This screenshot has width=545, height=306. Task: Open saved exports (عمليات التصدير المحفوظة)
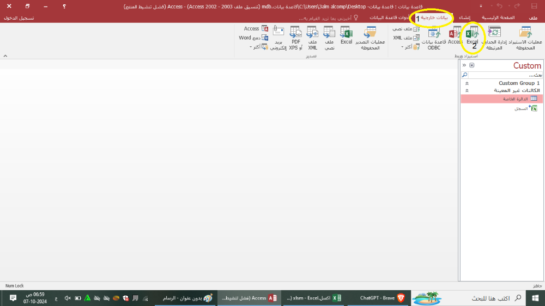370,38
